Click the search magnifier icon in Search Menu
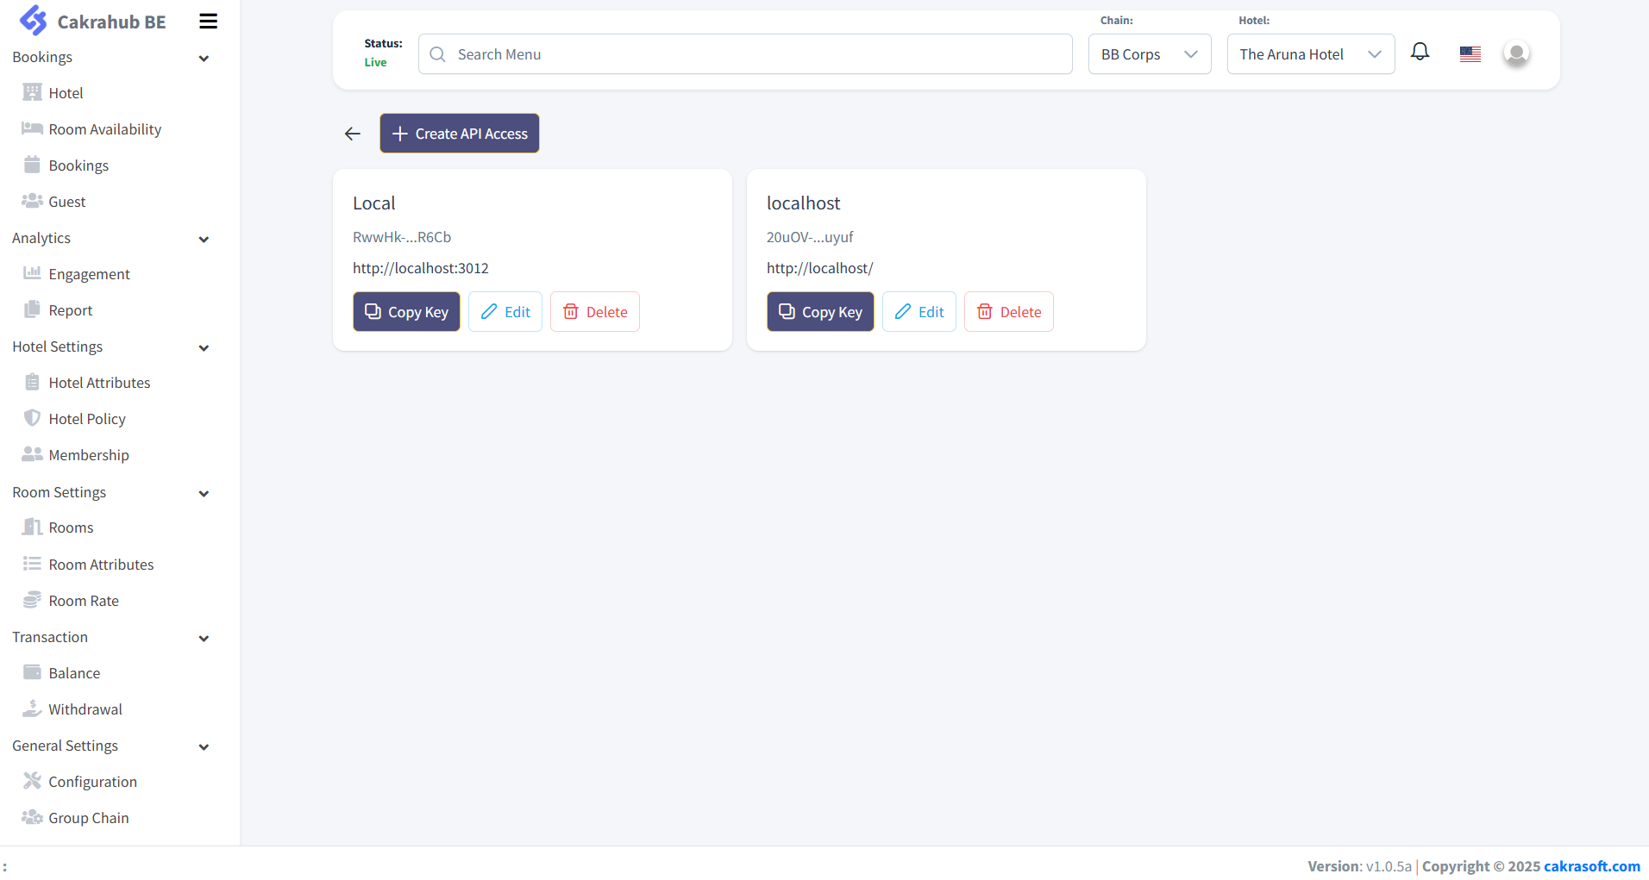The image size is (1649, 880). [437, 53]
